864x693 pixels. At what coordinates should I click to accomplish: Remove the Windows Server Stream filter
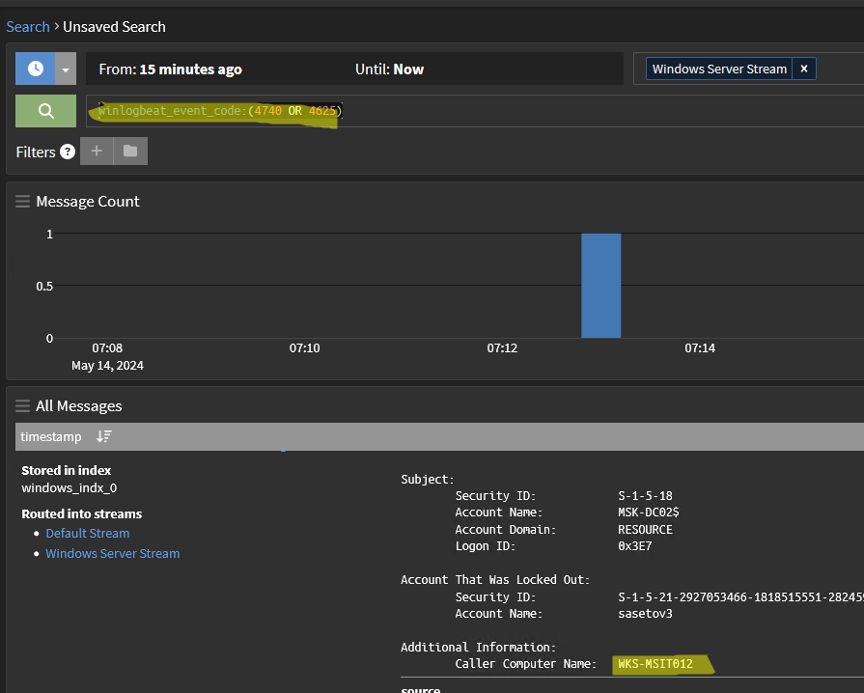(x=804, y=69)
